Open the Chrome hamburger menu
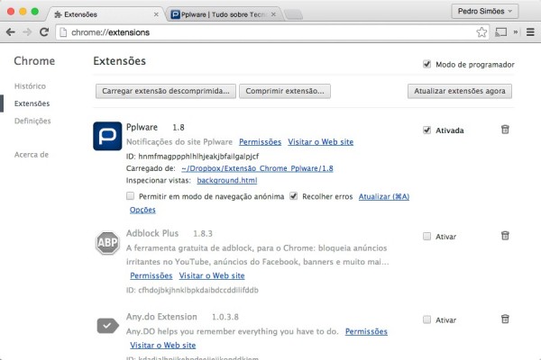Viewport: 541px width, 360px height. point(530,32)
